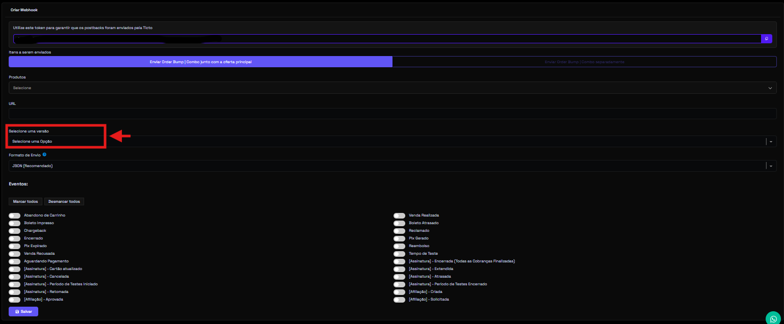This screenshot has height=324, width=784.
Task: Click the help icon beside Formato de Envio
Action: click(45, 154)
